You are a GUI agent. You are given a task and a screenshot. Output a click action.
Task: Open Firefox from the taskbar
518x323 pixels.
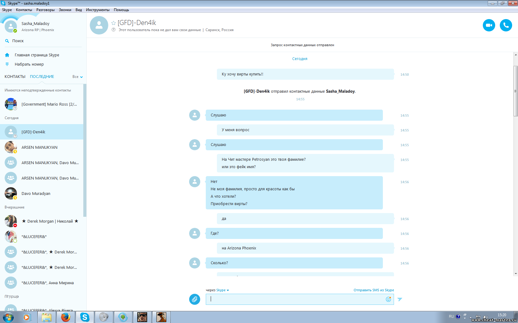pyautogui.click(x=65, y=317)
